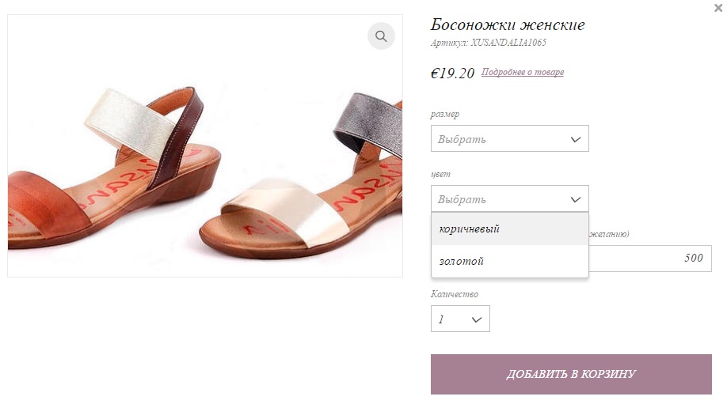Click the chevron arrow in размер dropdown
This screenshot has width=727, height=404.
click(576, 139)
